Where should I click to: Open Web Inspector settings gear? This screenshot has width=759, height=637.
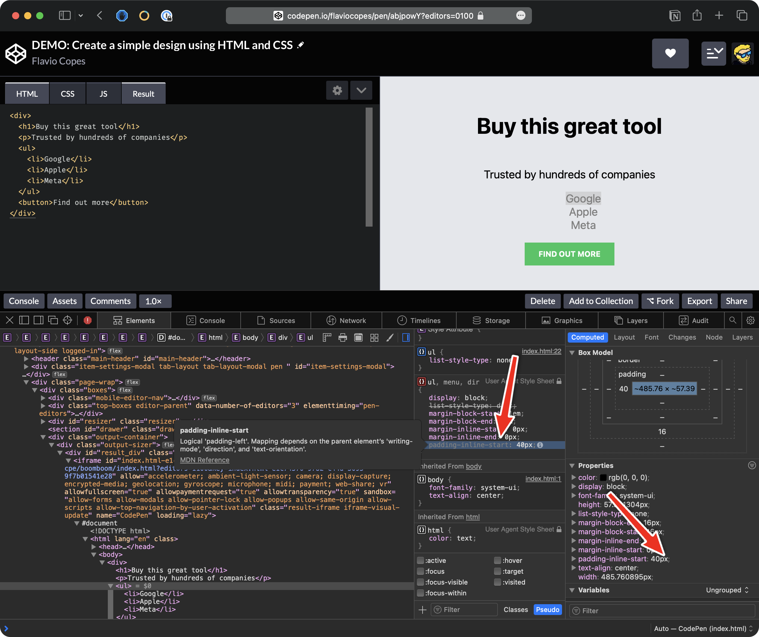coord(750,320)
